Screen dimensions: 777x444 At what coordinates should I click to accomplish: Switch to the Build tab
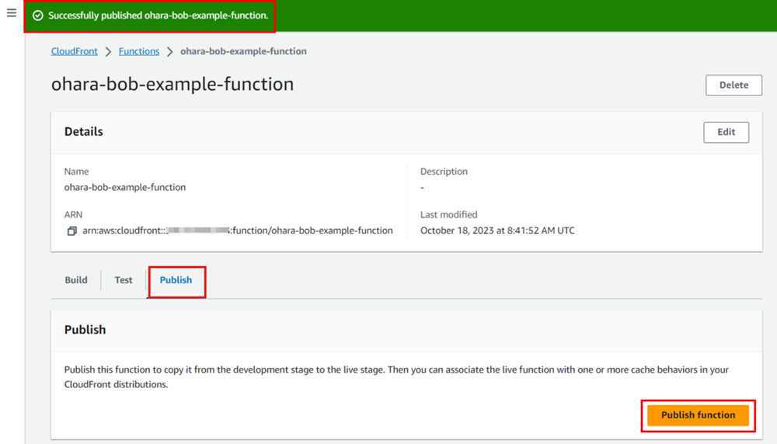pos(76,280)
